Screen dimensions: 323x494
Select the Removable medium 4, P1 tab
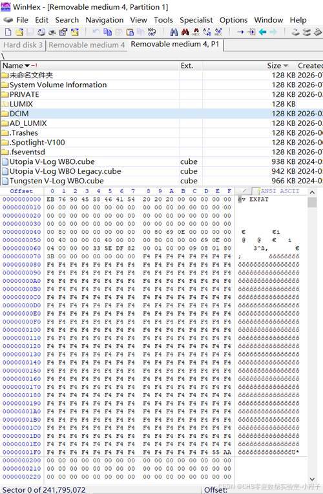[x=175, y=45]
